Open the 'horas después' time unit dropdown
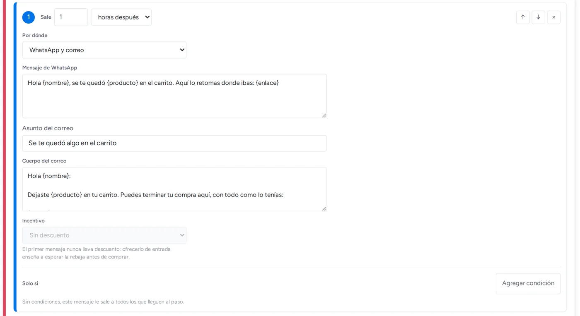The height and width of the screenshot is (316, 580). pyautogui.click(x=121, y=17)
